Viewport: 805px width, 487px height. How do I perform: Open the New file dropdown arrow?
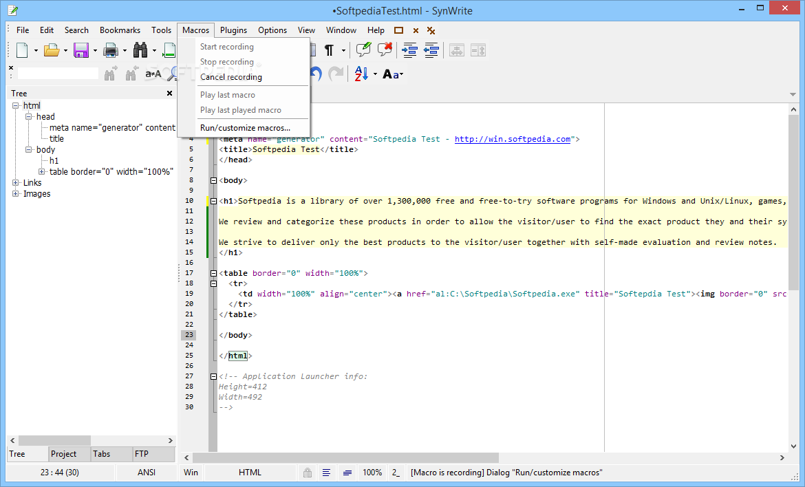pos(36,51)
